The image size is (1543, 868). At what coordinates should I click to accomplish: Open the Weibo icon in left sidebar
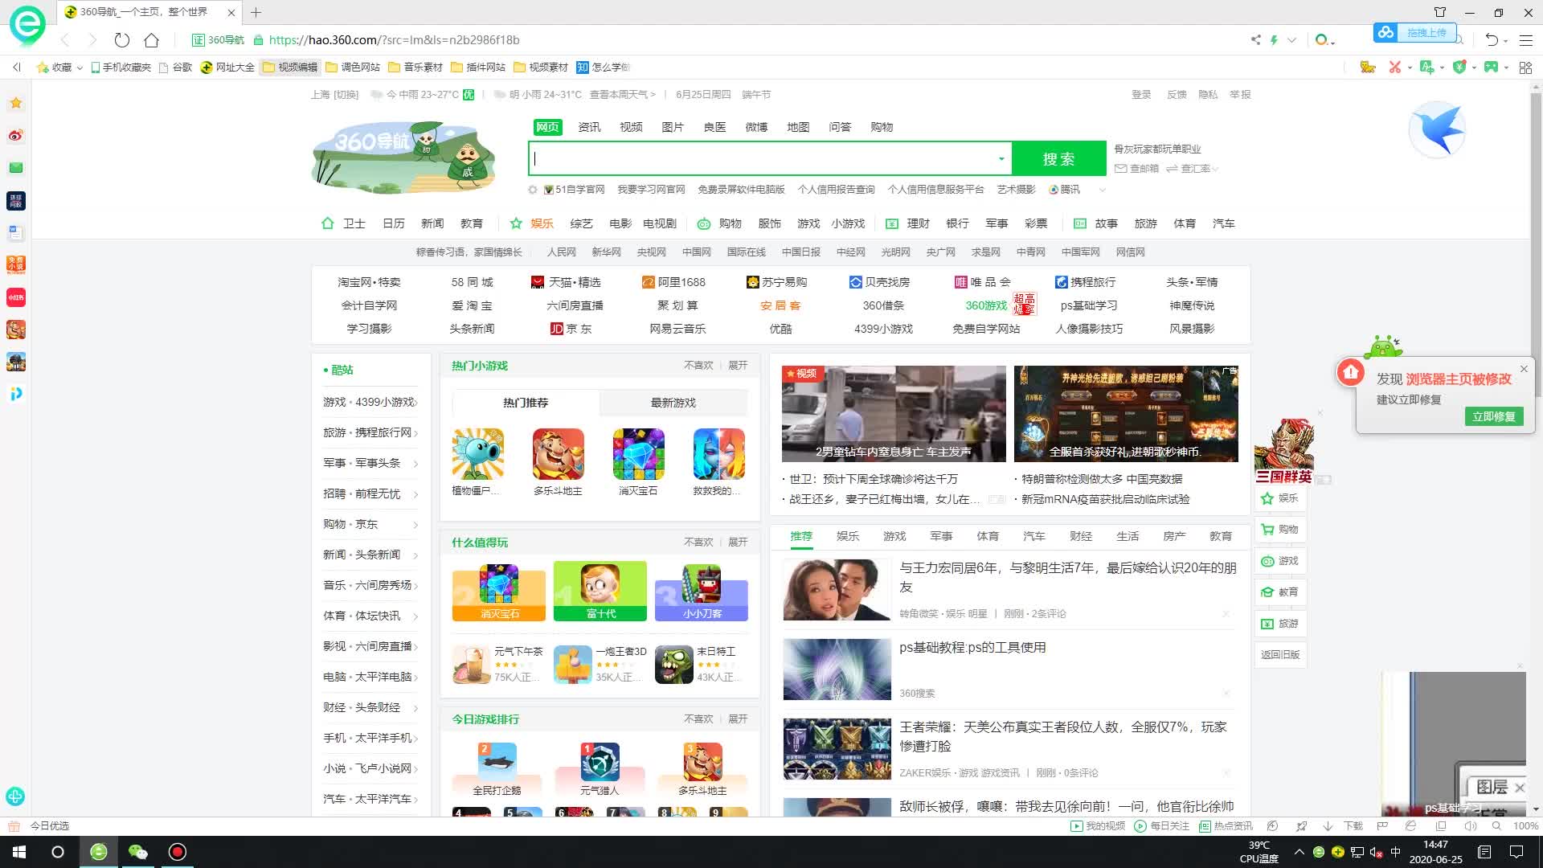click(16, 135)
